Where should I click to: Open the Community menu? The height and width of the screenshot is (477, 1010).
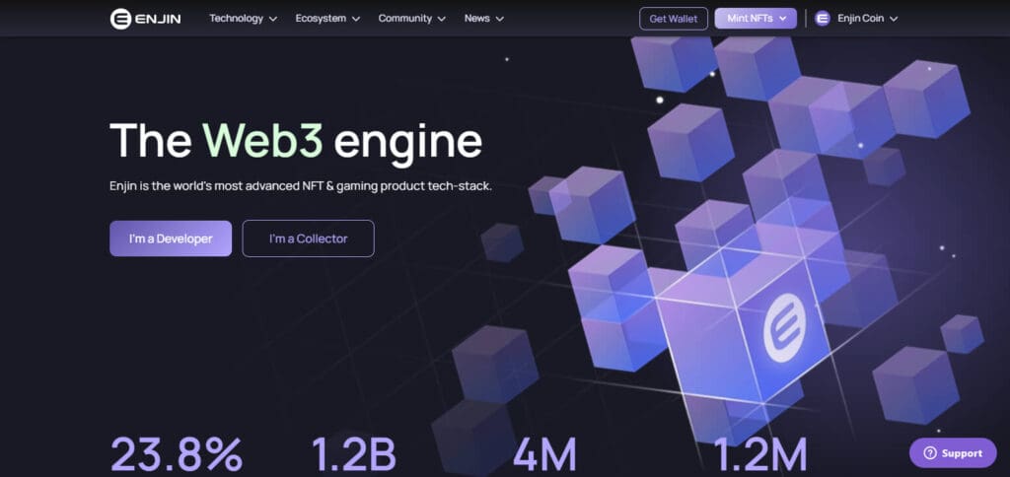(x=411, y=19)
